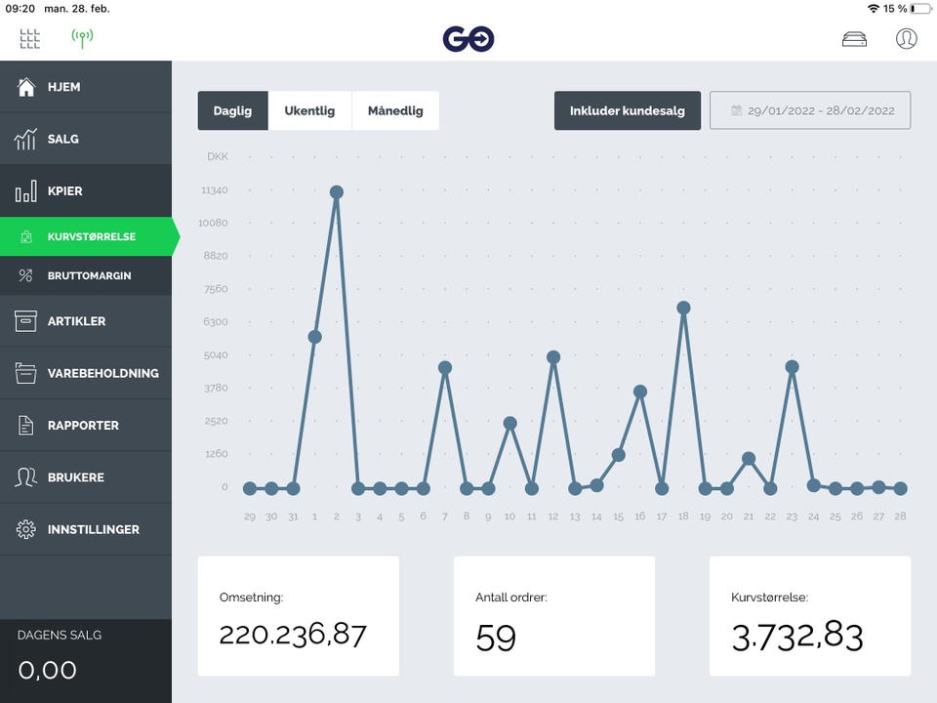The image size is (937, 703).
Task: Click the peak data point on day 2
Action: [337, 192]
